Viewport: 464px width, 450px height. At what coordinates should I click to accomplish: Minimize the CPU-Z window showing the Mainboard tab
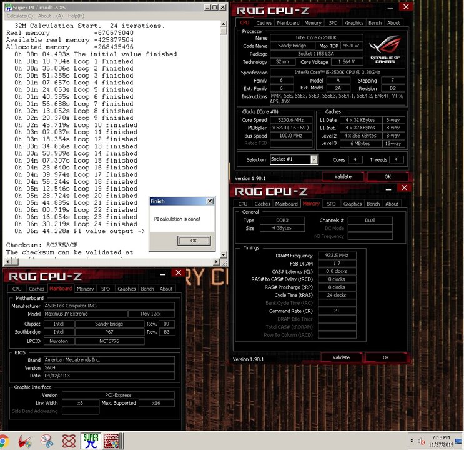pyautogui.click(x=162, y=274)
